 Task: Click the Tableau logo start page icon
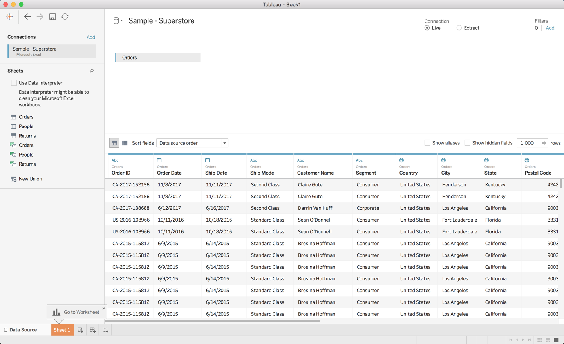click(9, 16)
